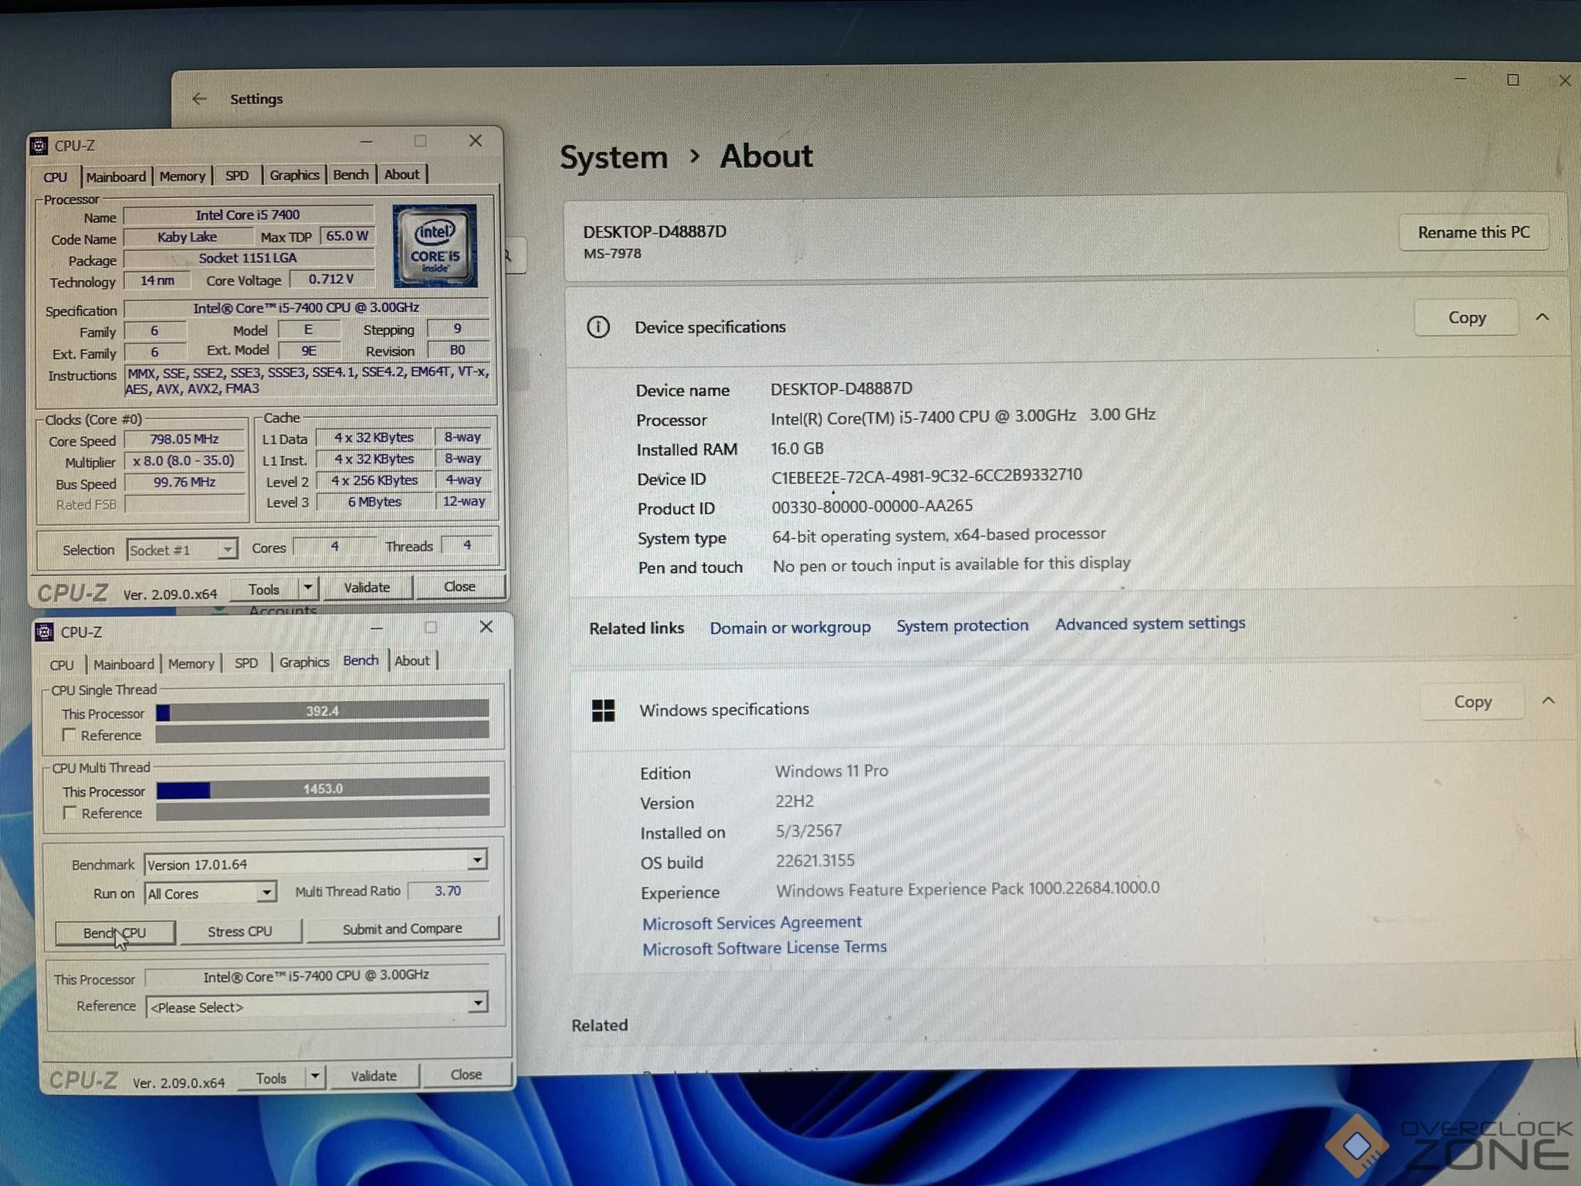The image size is (1581, 1186).
Task: Click the Settings back arrow
Action: coord(199,99)
